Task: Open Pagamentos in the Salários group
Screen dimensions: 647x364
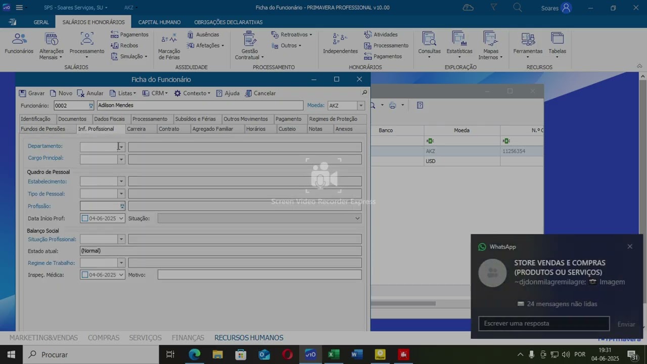Action: coord(129,34)
